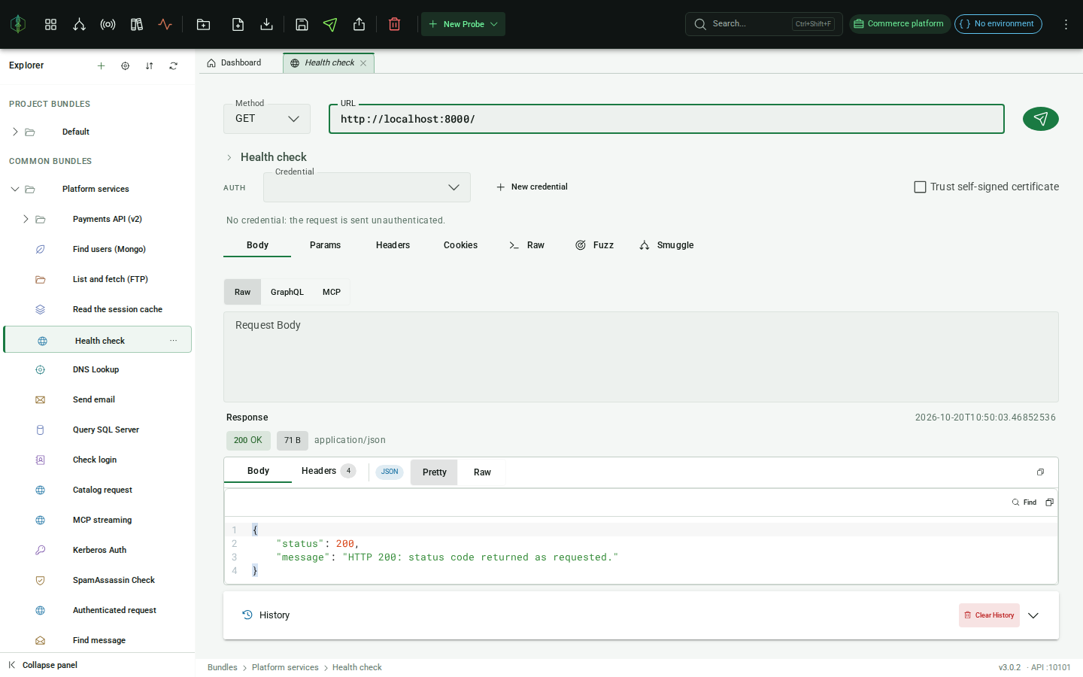Save using the floppy disk icon
This screenshot has height=677, width=1083.
pos(302,24)
